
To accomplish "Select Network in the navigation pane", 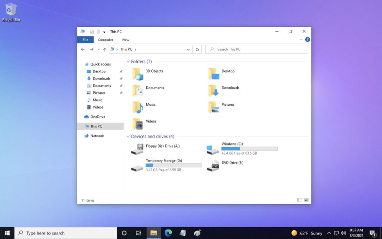I will (x=97, y=136).
